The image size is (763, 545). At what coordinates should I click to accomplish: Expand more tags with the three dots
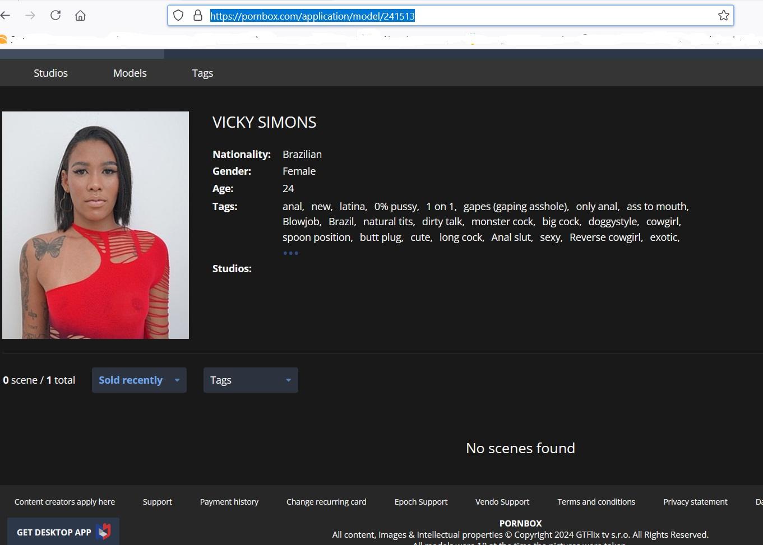coord(290,253)
